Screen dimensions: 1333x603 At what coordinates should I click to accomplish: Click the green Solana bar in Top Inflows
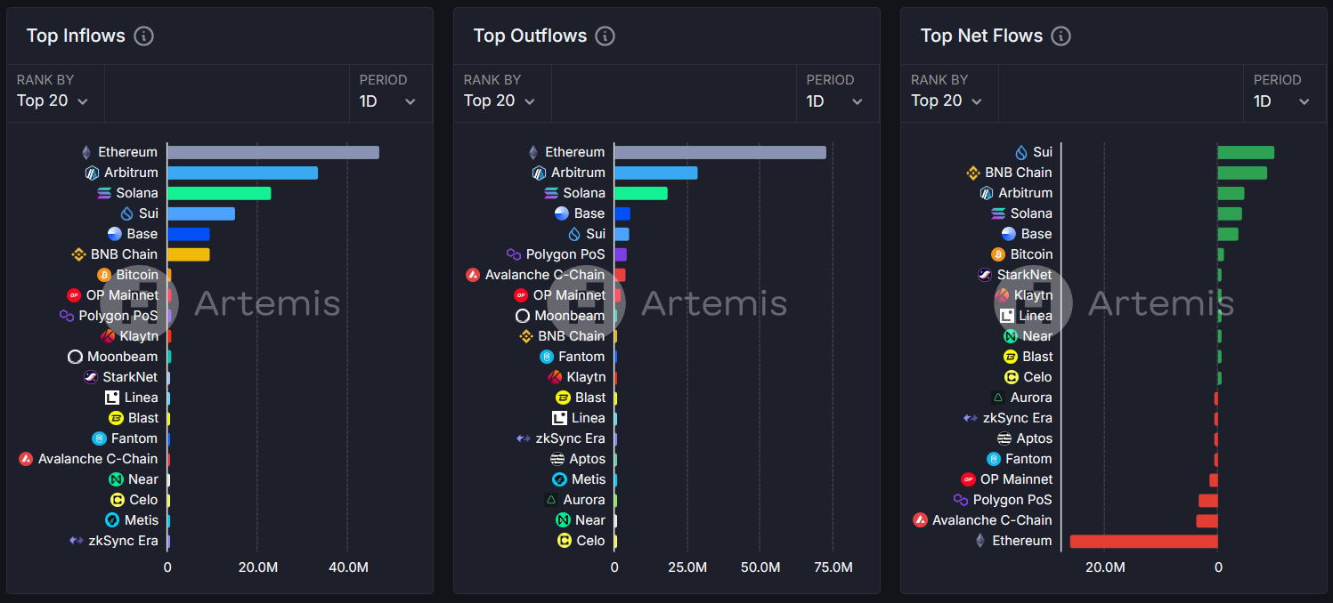tap(219, 193)
